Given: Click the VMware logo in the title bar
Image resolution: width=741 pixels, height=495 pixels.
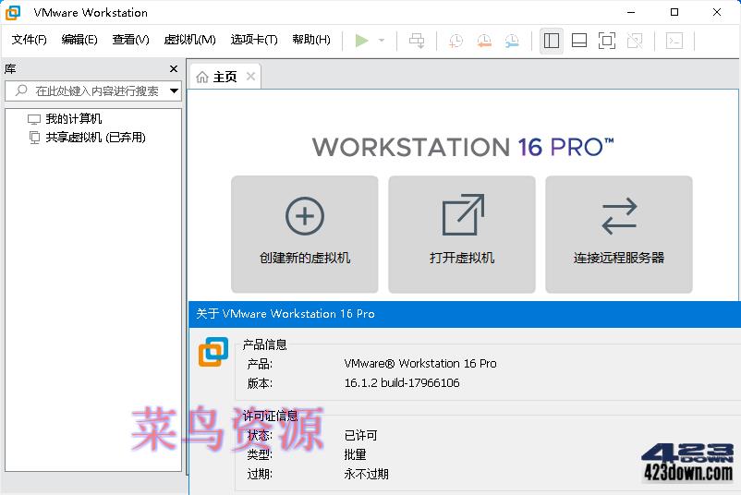Looking at the screenshot, I should pos(13,12).
